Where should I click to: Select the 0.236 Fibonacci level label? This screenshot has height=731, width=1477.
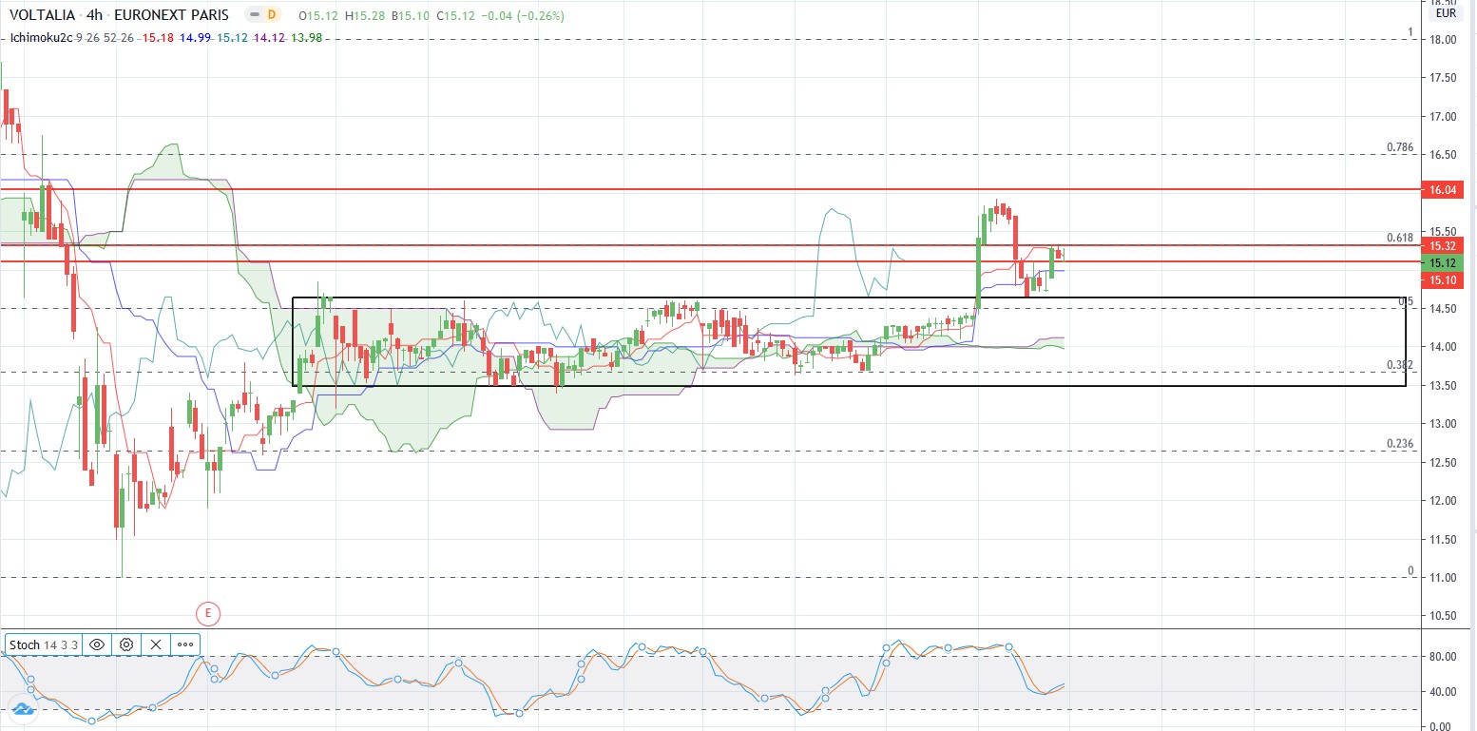pyautogui.click(x=1400, y=444)
